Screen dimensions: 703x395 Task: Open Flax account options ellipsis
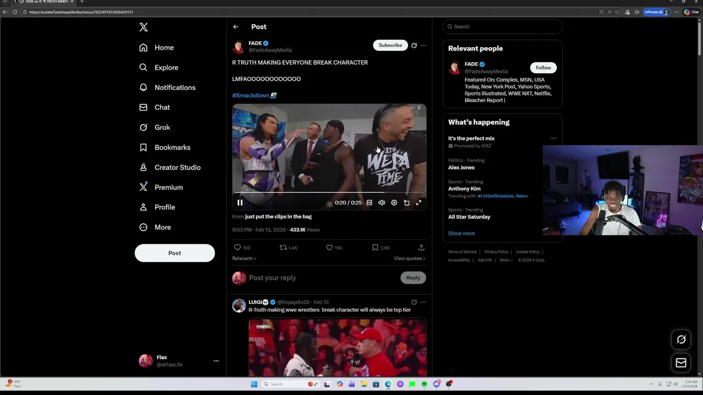coord(216,361)
